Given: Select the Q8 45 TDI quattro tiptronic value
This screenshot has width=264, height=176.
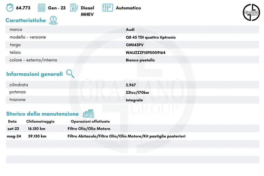Looking at the screenshot, I should pos(151,37).
